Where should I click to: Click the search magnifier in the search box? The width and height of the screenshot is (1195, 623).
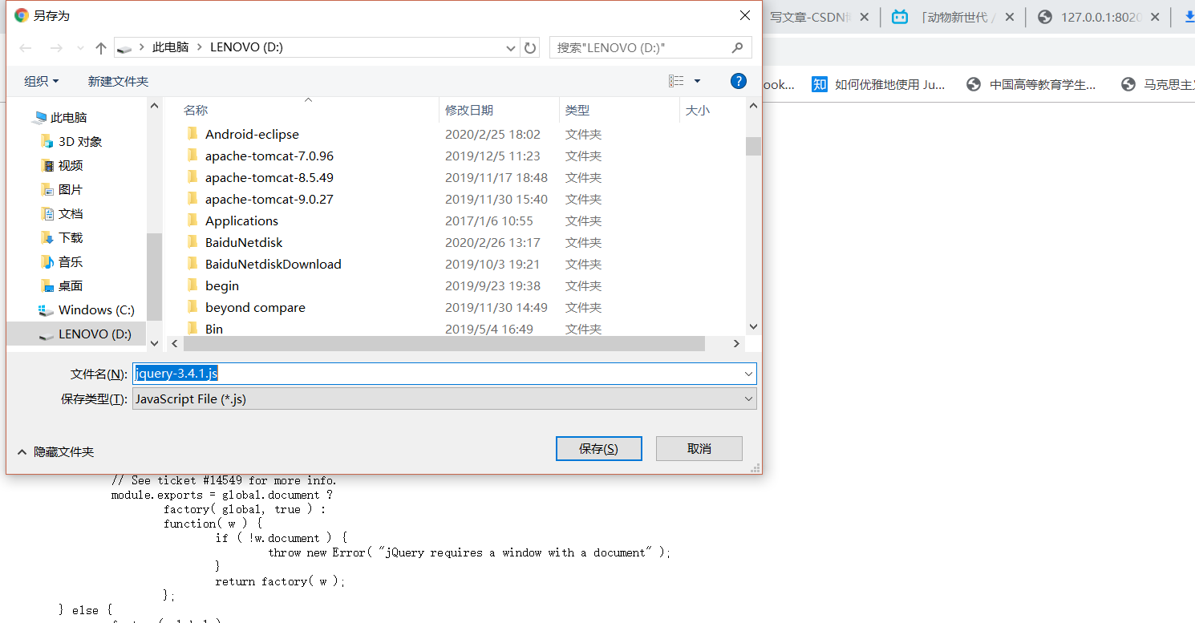737,47
